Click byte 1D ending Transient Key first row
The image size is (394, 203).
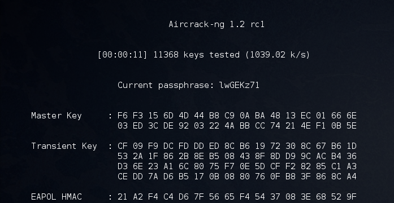351,146
